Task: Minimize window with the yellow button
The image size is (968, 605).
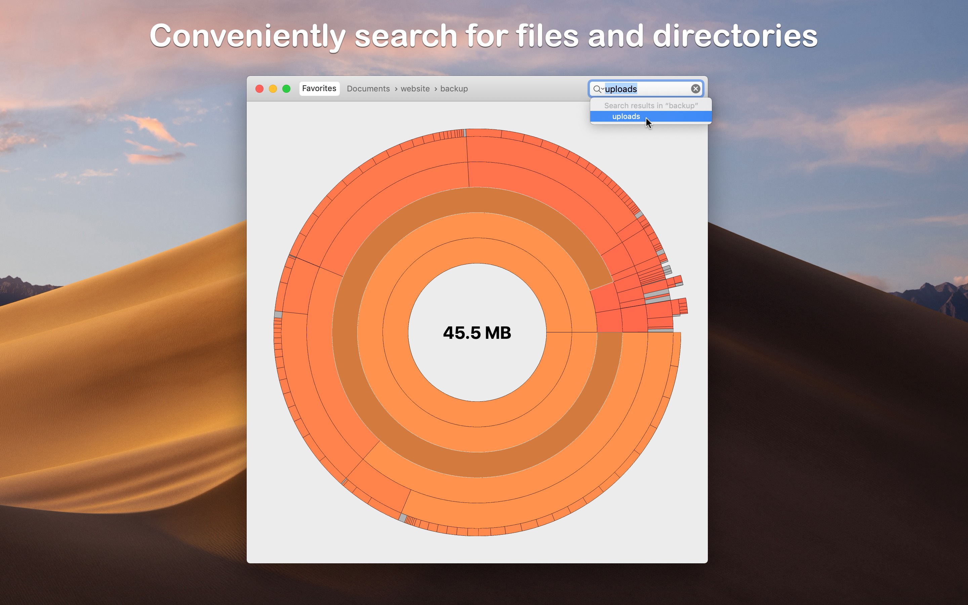Action: [x=273, y=89]
